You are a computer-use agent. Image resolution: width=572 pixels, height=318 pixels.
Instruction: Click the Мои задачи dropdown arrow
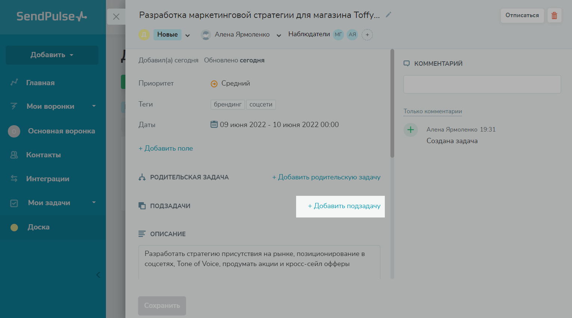94,203
